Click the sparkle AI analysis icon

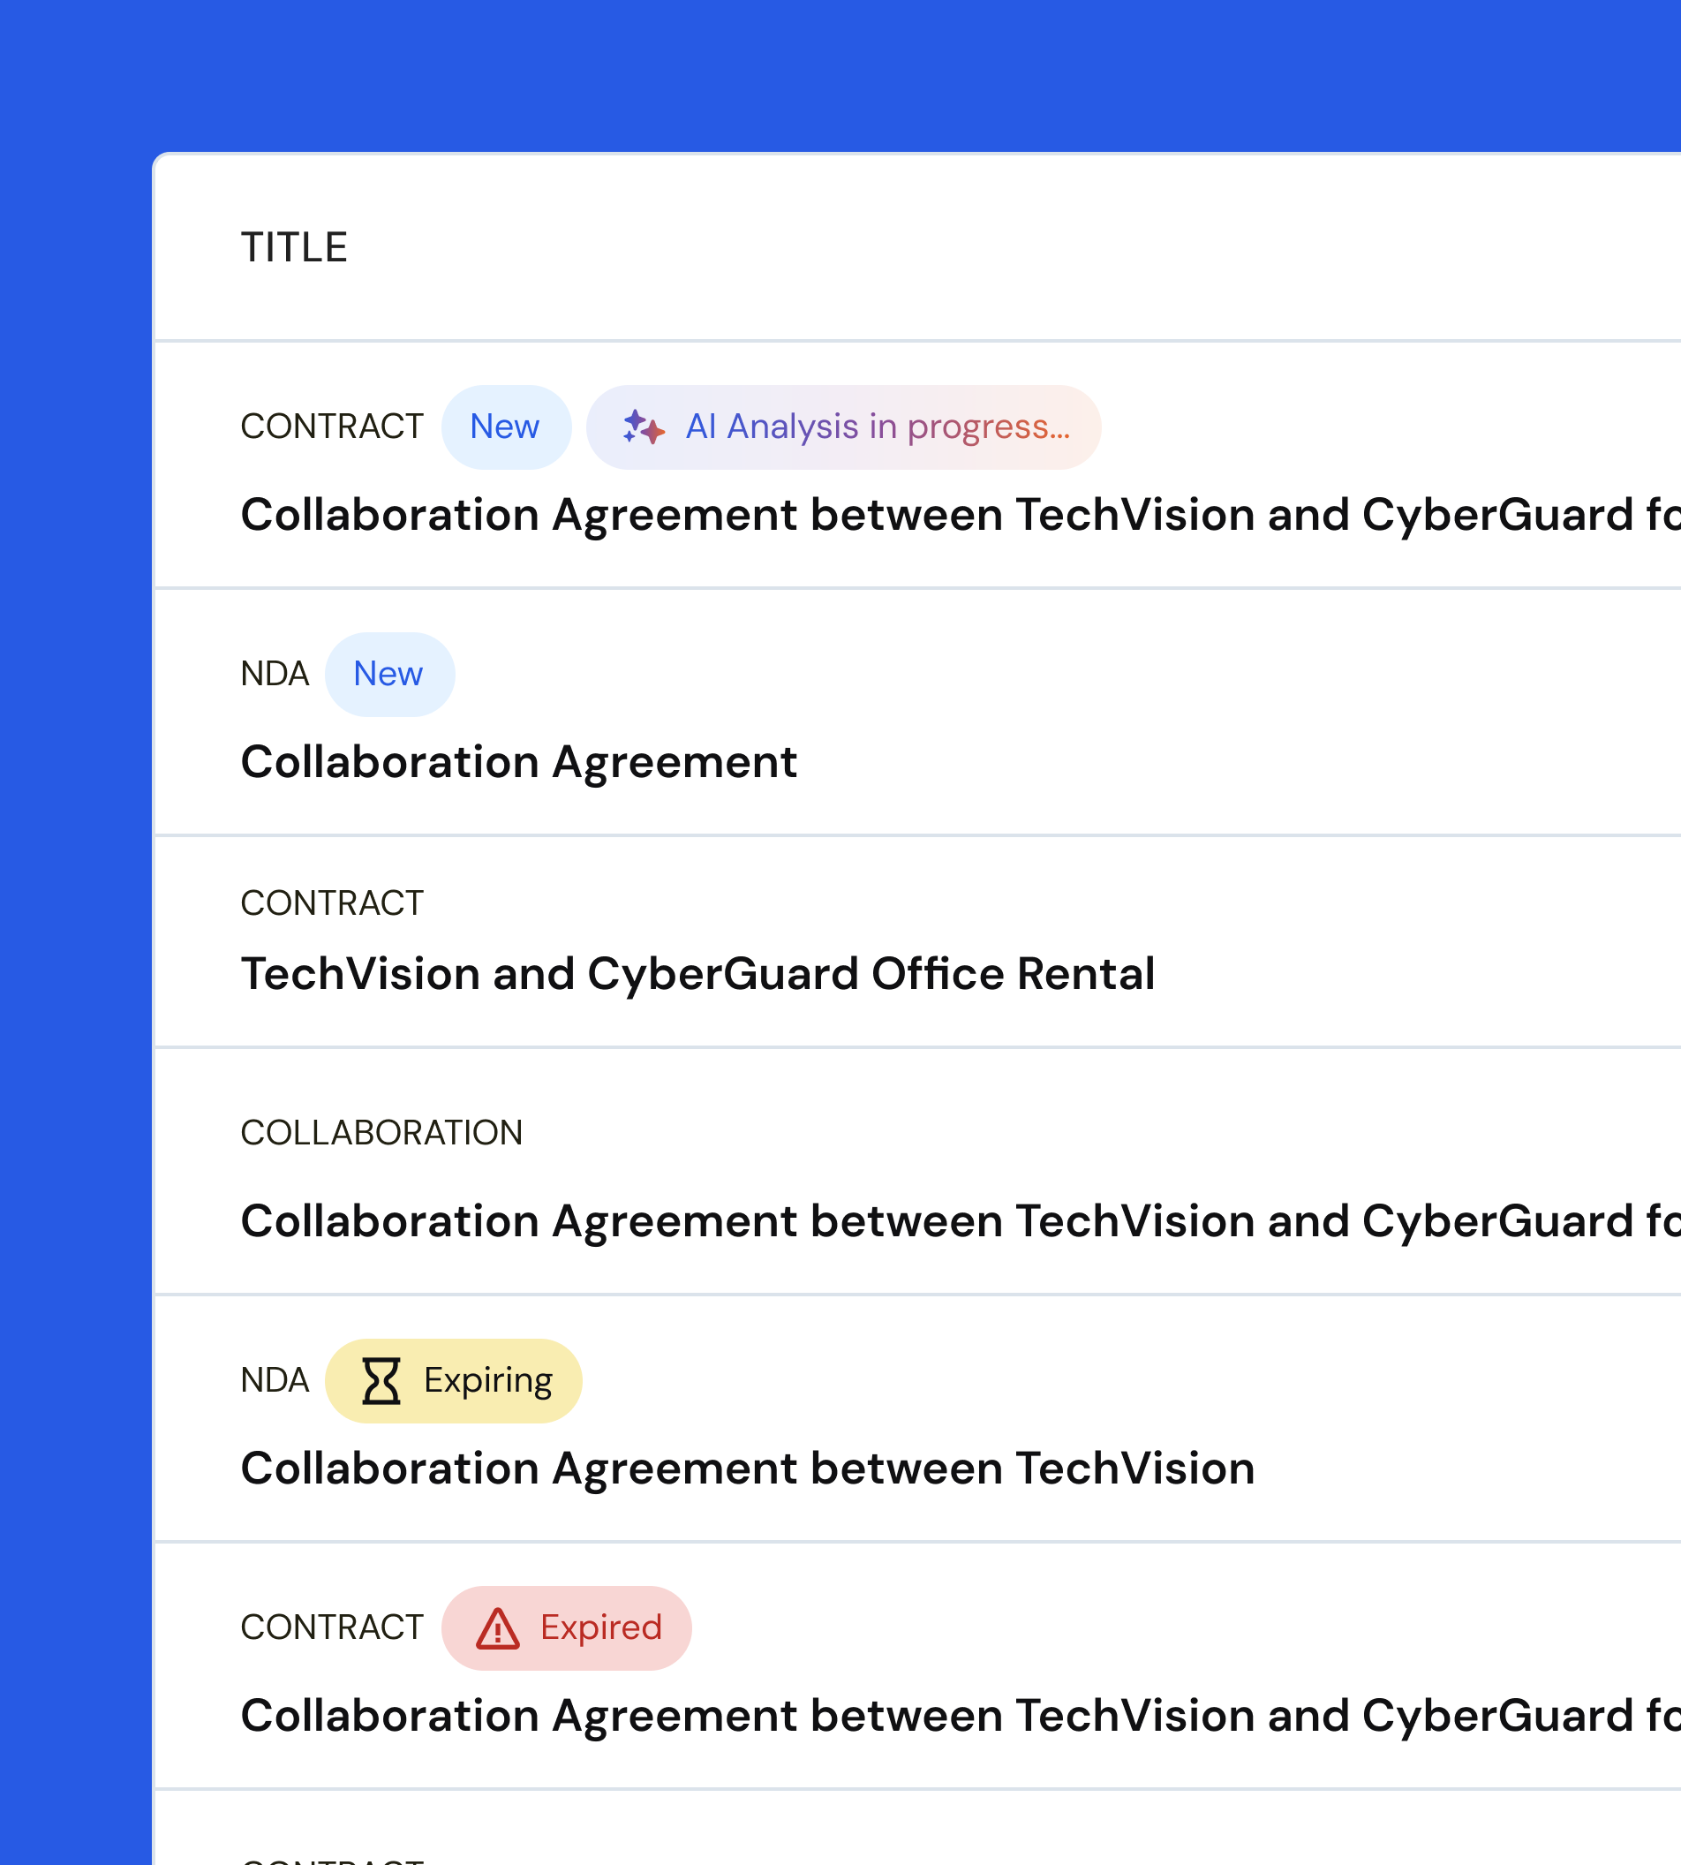point(643,427)
